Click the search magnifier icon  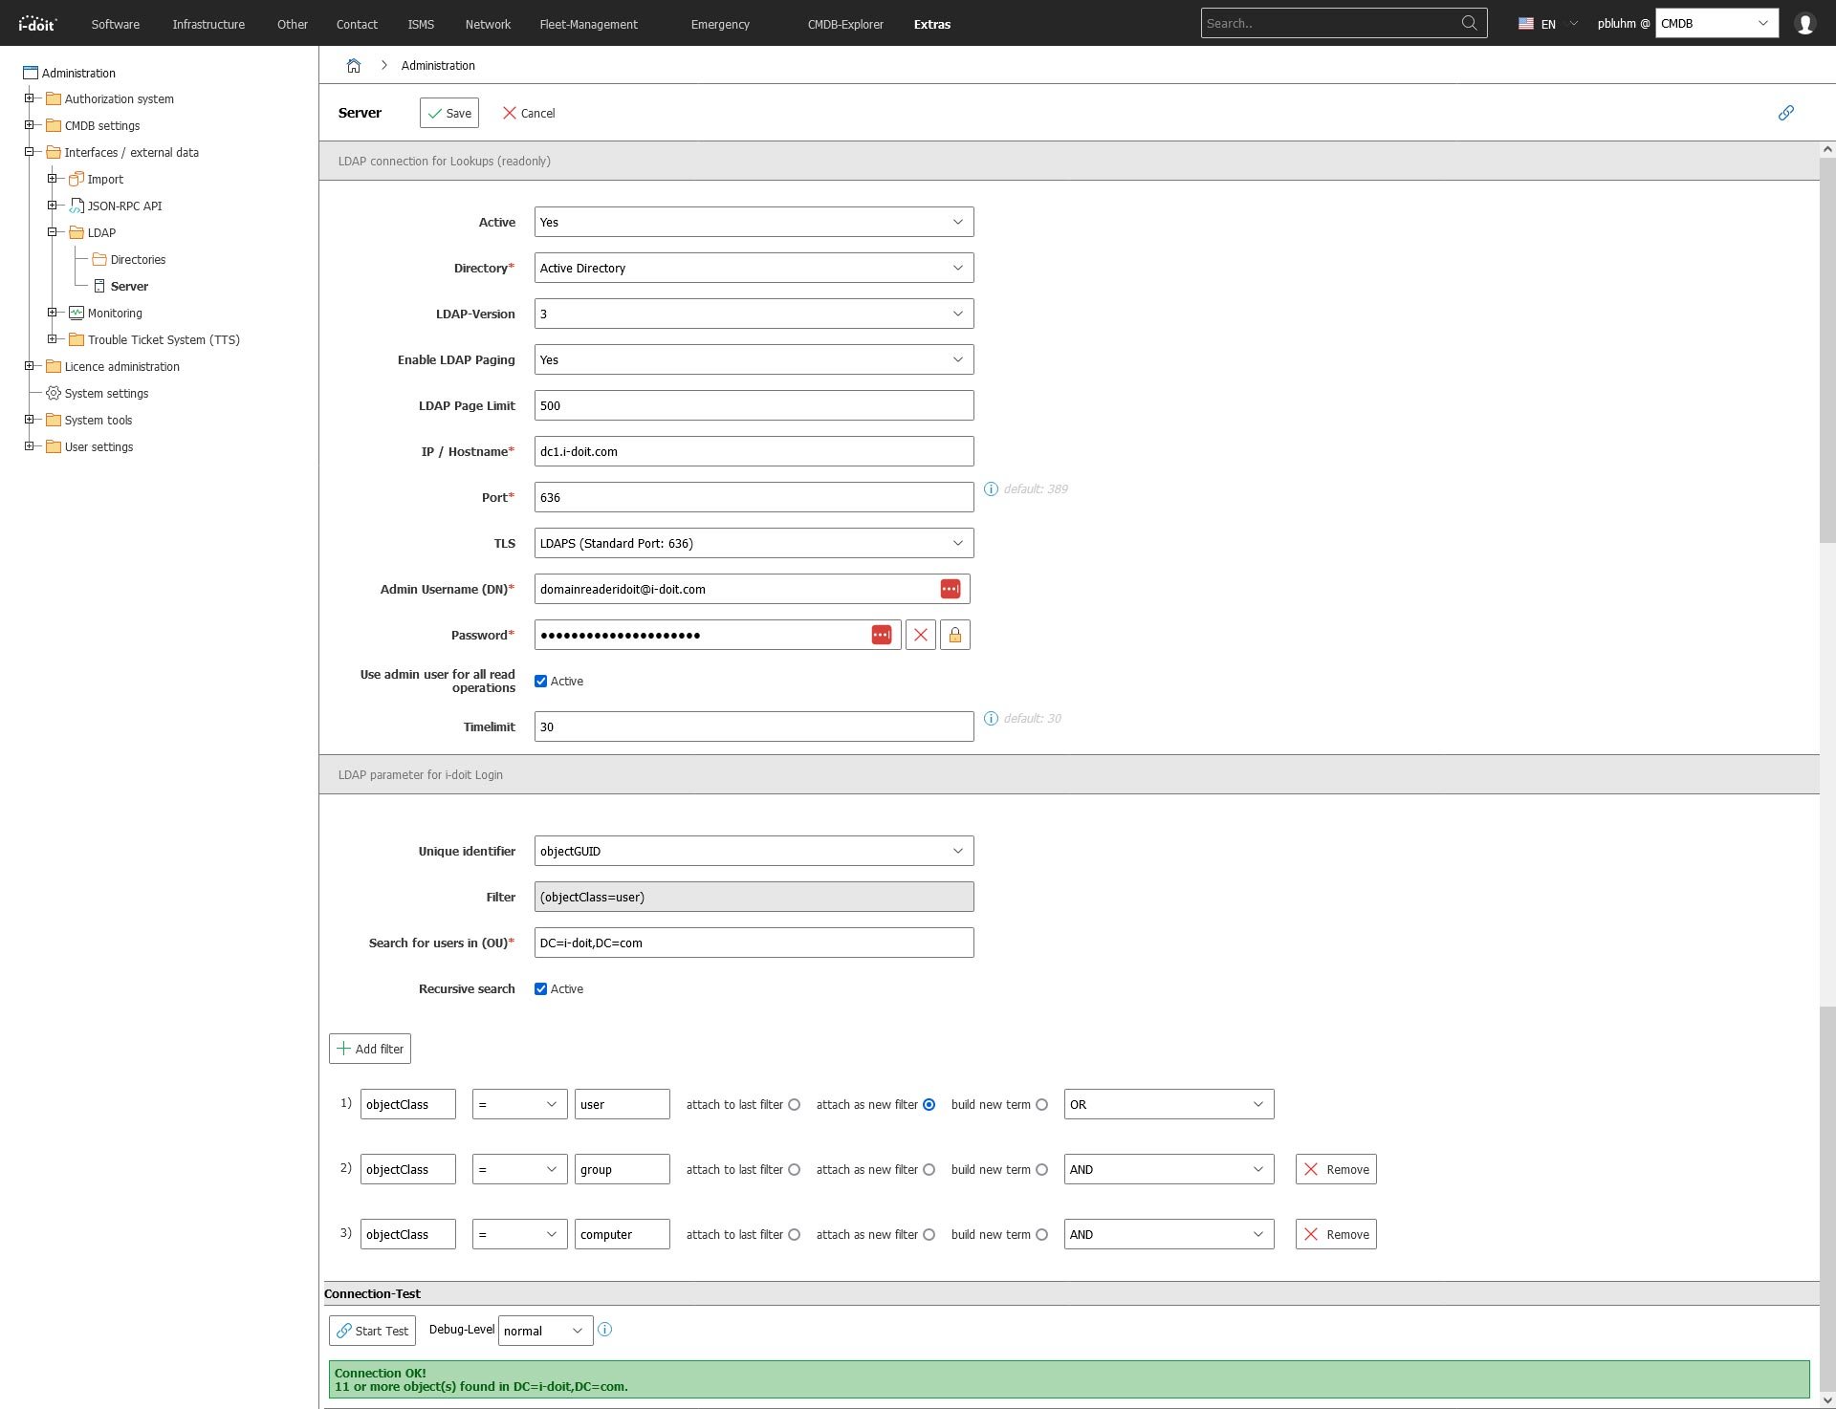point(1470,22)
